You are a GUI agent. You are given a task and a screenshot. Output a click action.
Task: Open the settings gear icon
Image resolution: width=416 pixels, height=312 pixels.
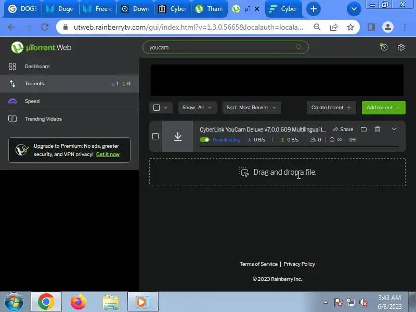coord(401,47)
